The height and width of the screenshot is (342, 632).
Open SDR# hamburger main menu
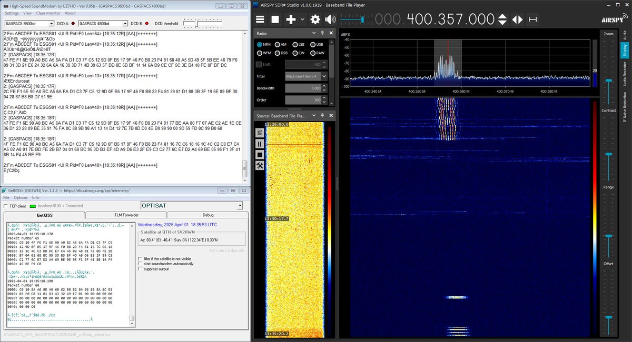pyautogui.click(x=260, y=19)
